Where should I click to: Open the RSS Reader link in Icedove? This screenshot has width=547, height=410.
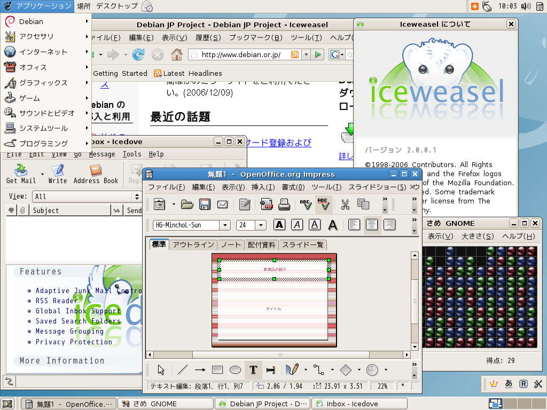57,301
